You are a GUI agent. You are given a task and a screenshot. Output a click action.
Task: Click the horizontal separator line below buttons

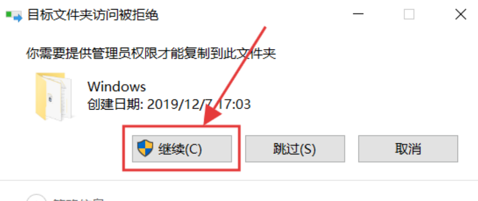(239, 181)
